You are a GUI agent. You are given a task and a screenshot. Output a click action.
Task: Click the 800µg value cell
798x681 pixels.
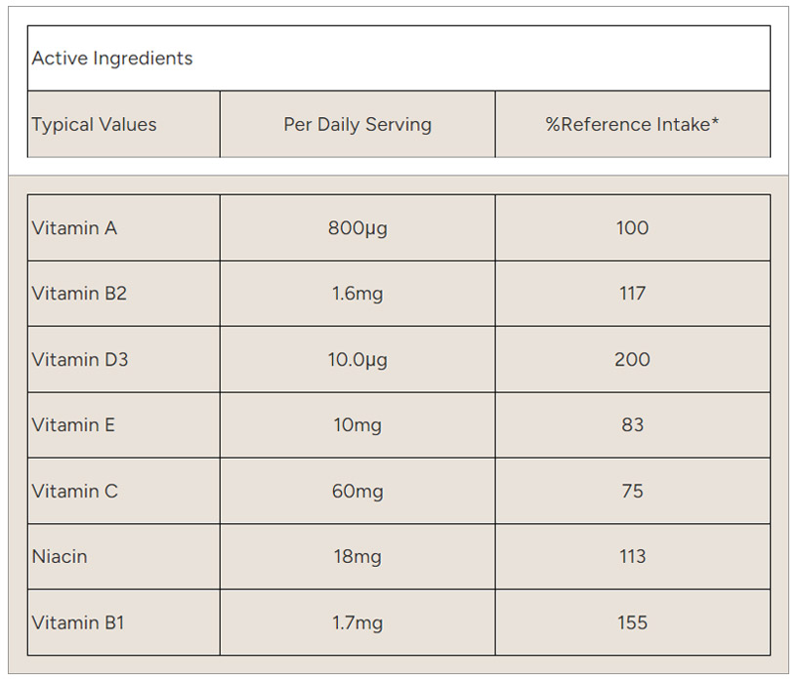357,228
